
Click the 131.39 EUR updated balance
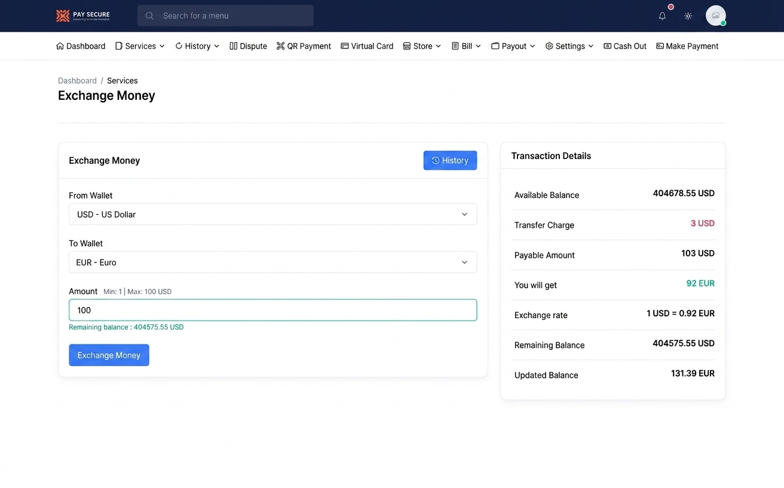(693, 373)
